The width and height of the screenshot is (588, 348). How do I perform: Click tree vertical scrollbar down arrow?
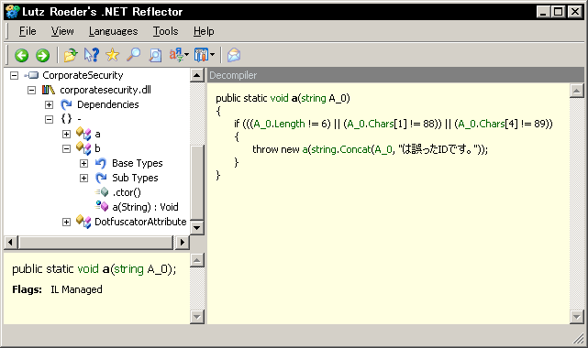point(197,227)
